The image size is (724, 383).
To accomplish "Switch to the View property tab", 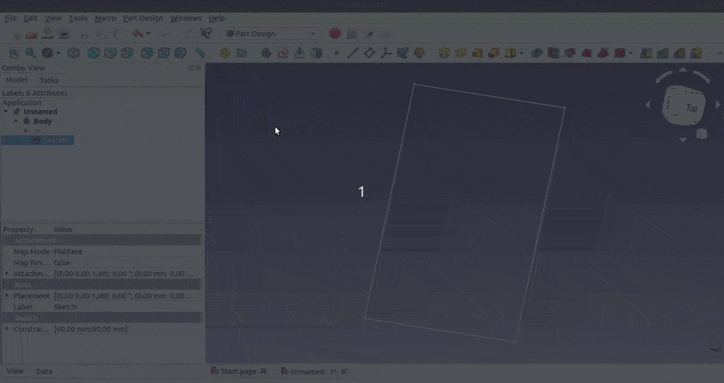I will coord(15,371).
